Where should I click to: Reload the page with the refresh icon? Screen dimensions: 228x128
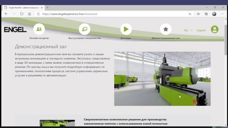point(22,14)
